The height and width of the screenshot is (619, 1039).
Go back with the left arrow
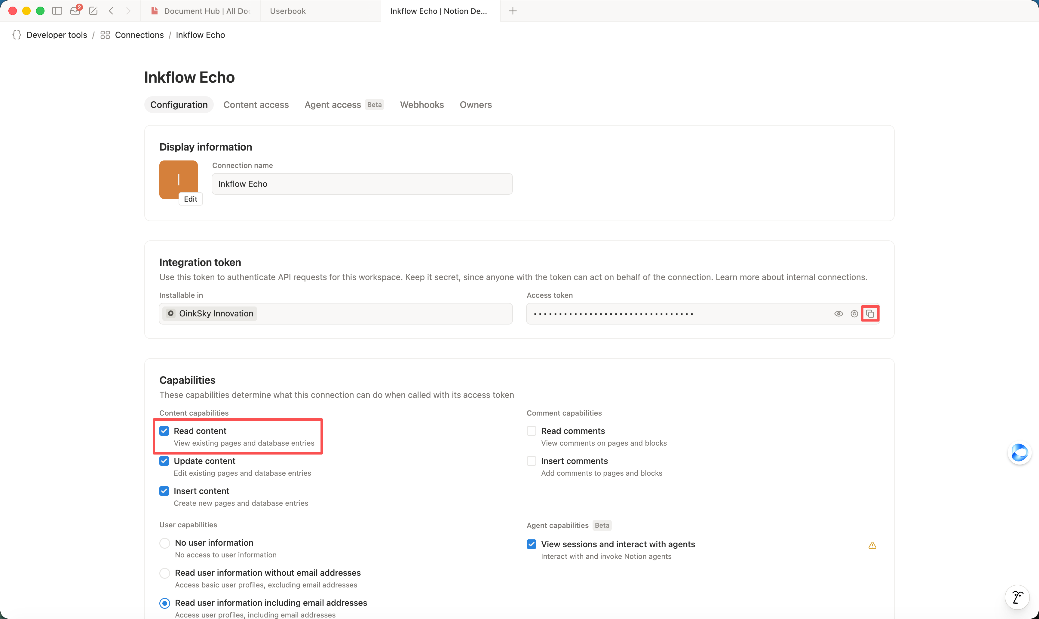pyautogui.click(x=111, y=11)
